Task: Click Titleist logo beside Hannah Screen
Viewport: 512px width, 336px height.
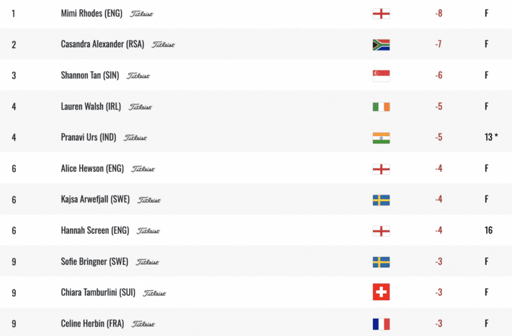Action: point(148,230)
